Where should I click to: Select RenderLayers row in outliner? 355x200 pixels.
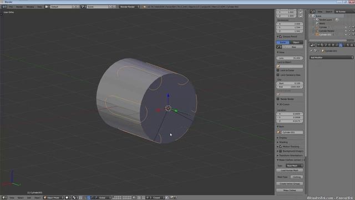pos(326,20)
